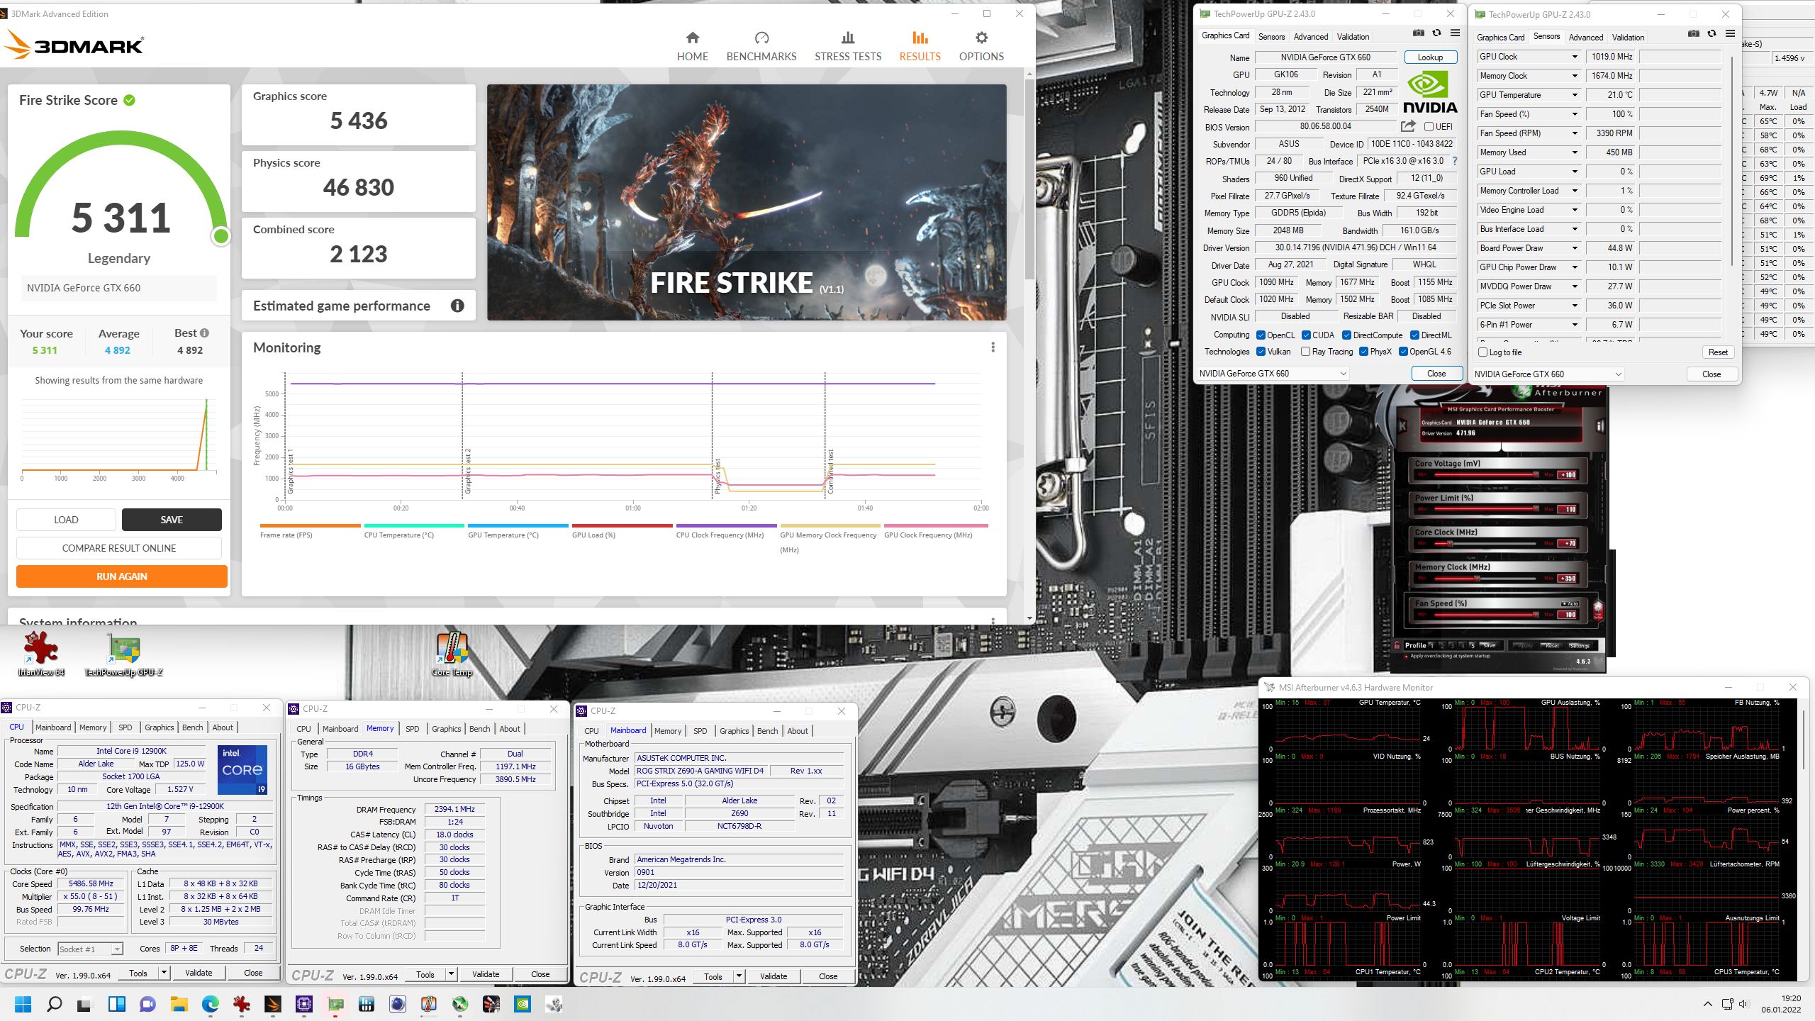Image resolution: width=1815 pixels, height=1021 pixels.
Task: Open Microsoft Edge from the taskbar
Action: pyautogui.click(x=210, y=1004)
